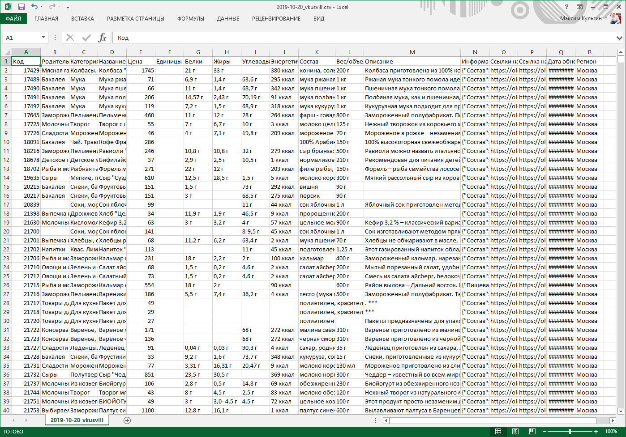The image size is (626, 437).
Task: Open the account menu of Максим Кульгин
Action: pos(583,18)
